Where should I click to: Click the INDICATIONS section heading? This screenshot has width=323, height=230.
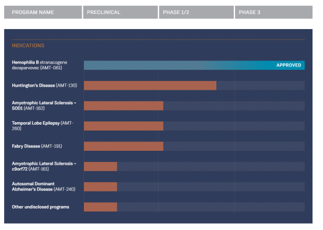28,45
